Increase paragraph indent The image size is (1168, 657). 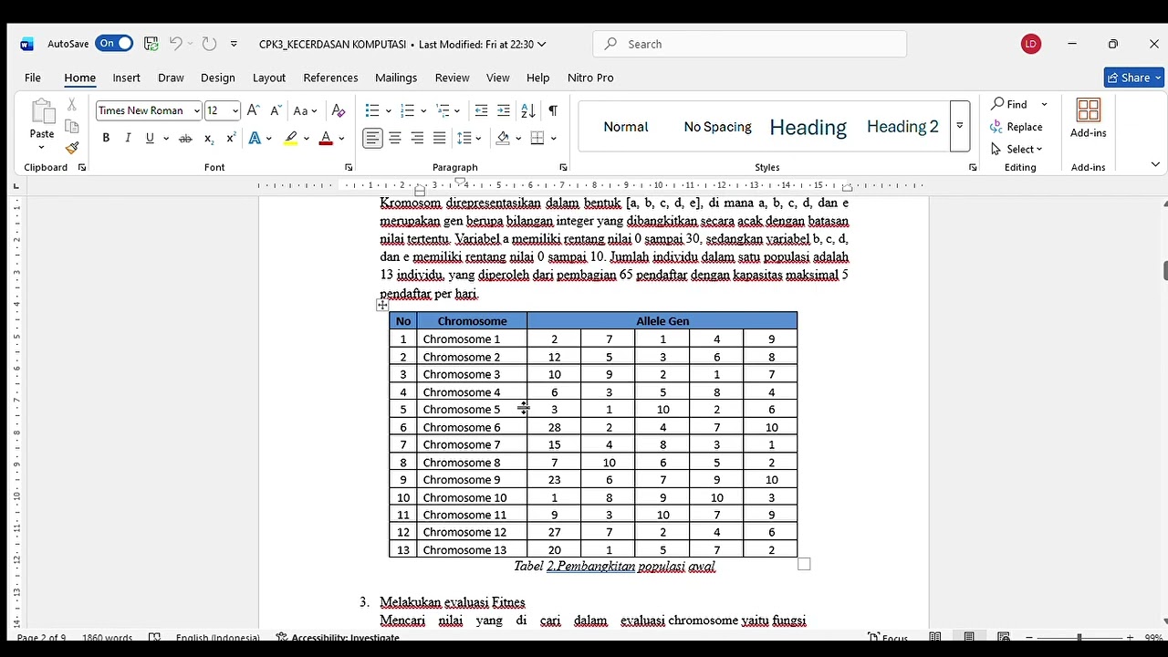click(x=503, y=110)
